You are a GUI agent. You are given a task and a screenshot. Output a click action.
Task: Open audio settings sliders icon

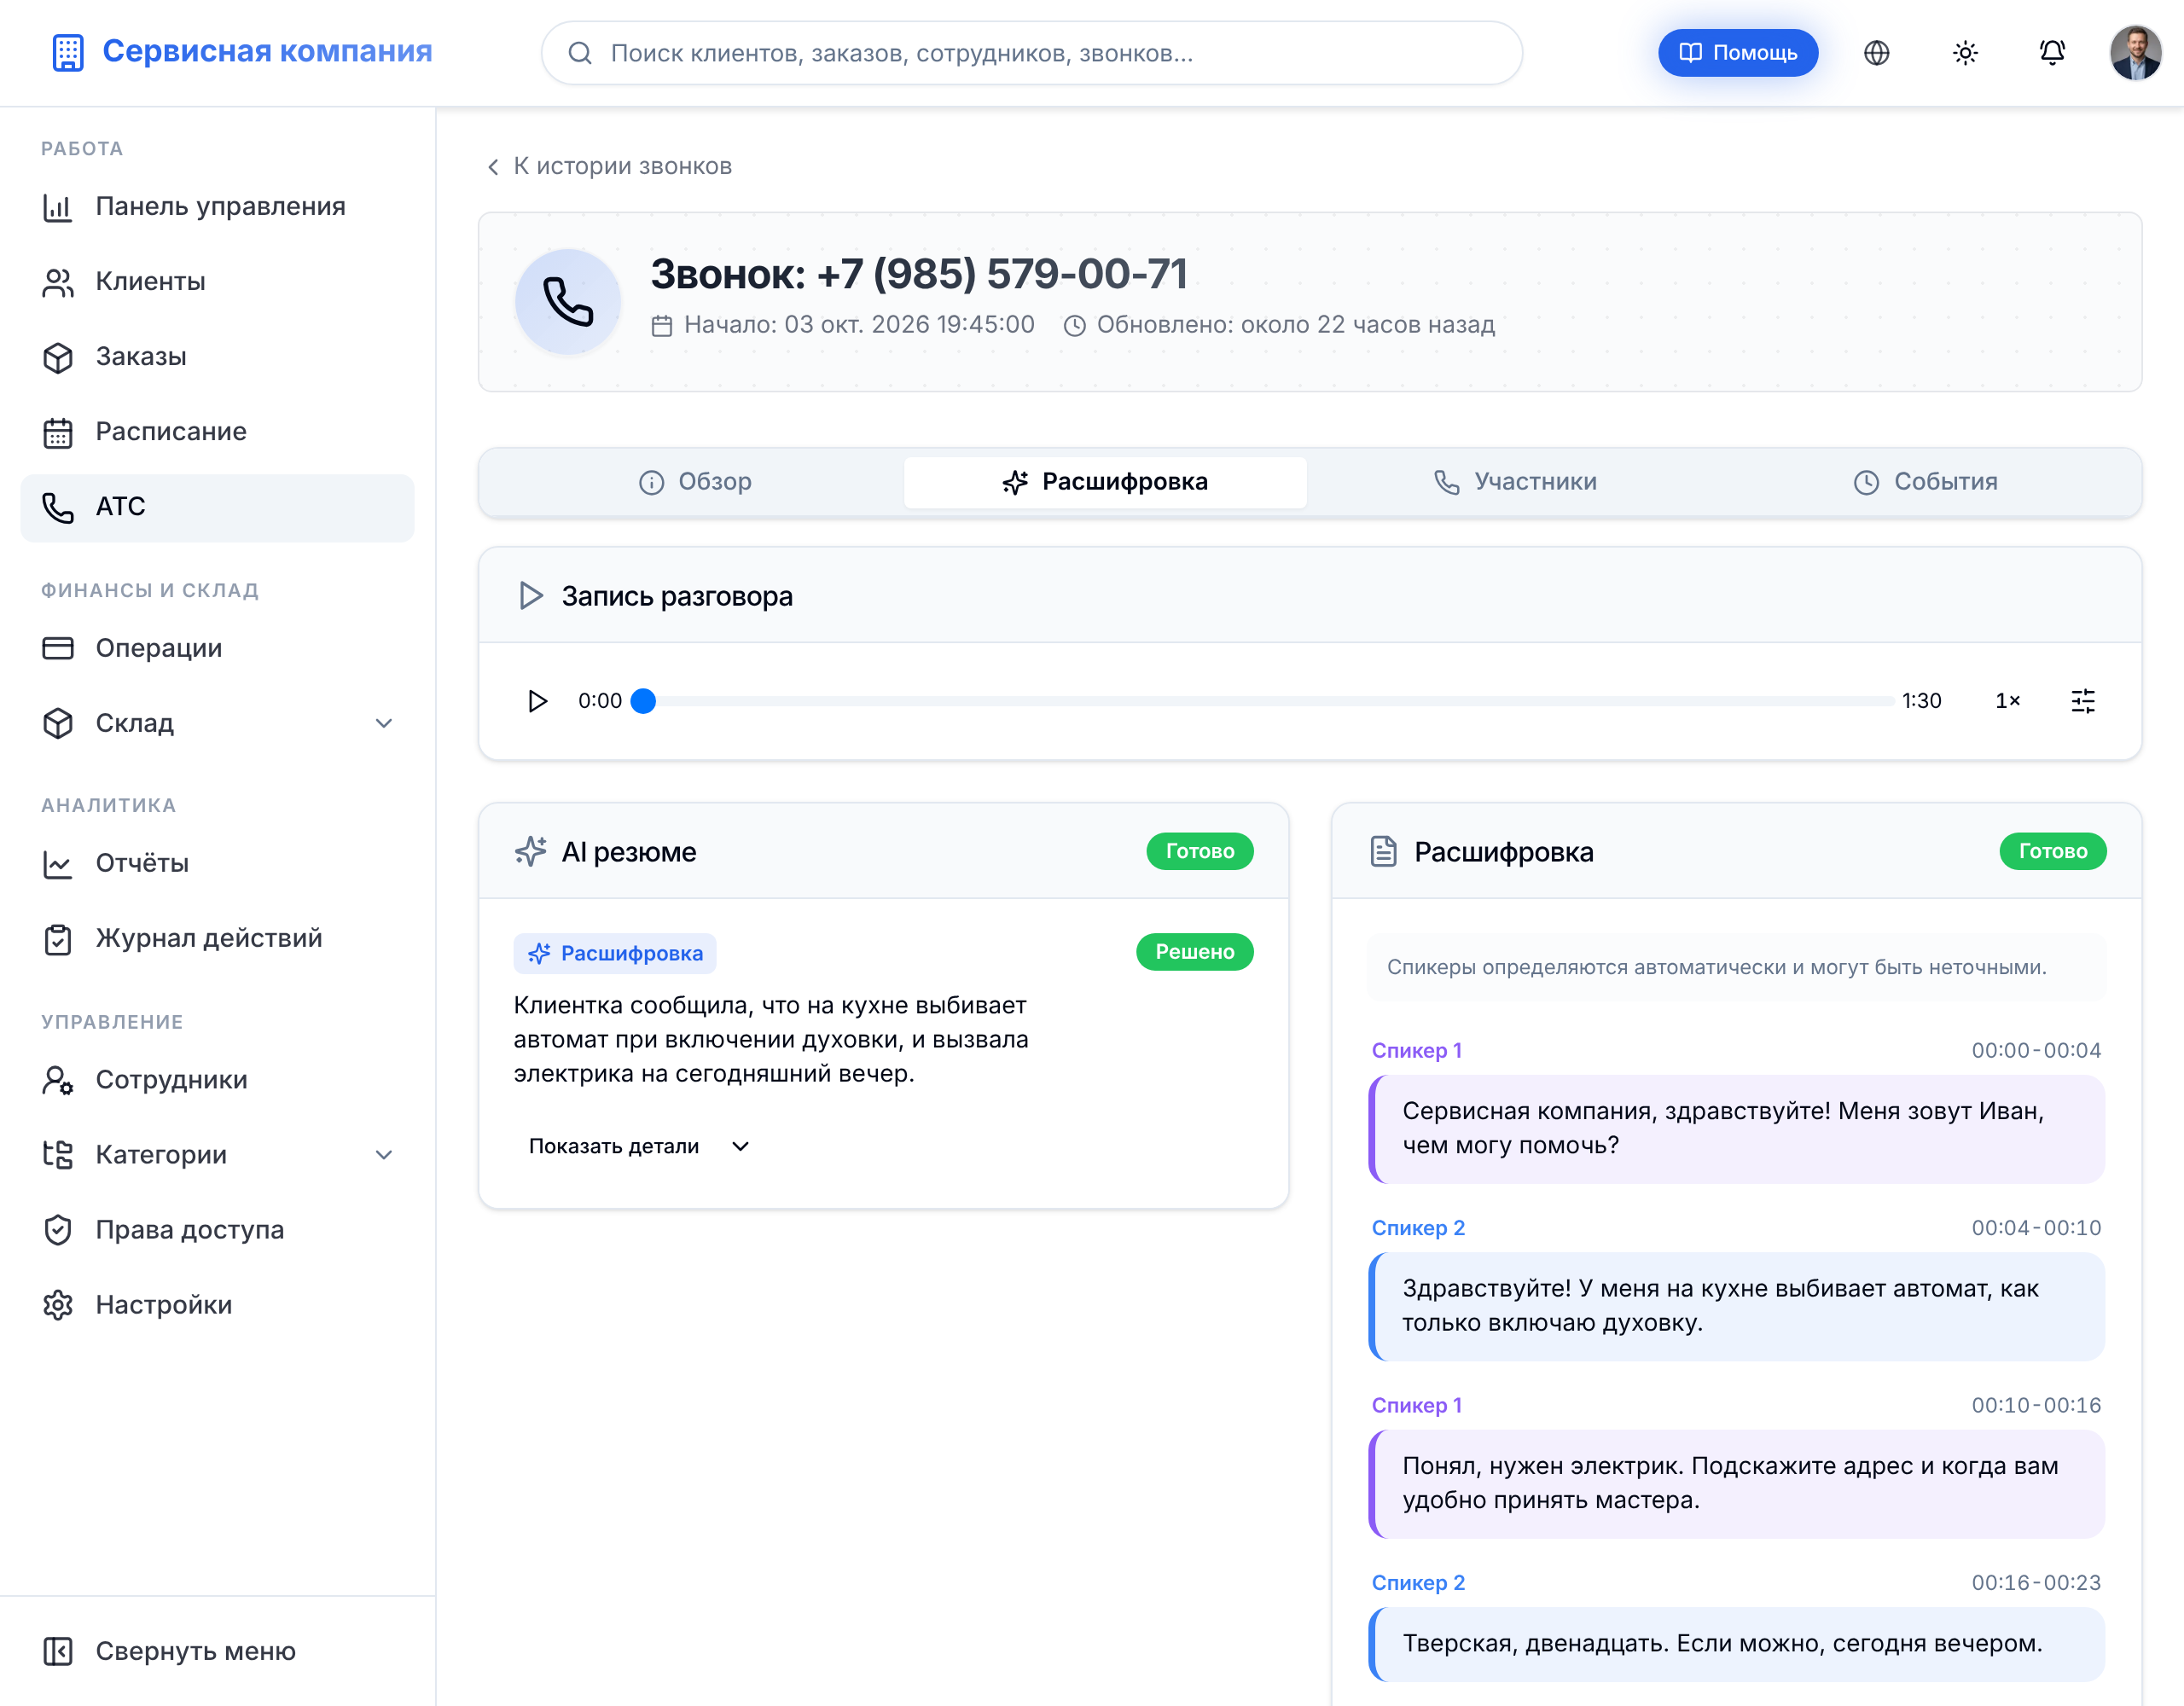[2083, 701]
